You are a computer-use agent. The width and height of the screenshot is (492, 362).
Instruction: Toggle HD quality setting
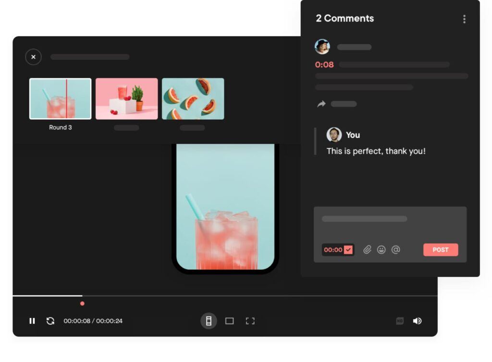pyautogui.click(x=400, y=321)
